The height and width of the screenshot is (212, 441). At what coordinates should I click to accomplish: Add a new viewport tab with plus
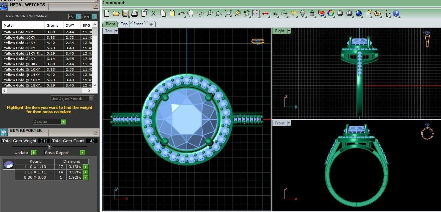tap(151, 24)
